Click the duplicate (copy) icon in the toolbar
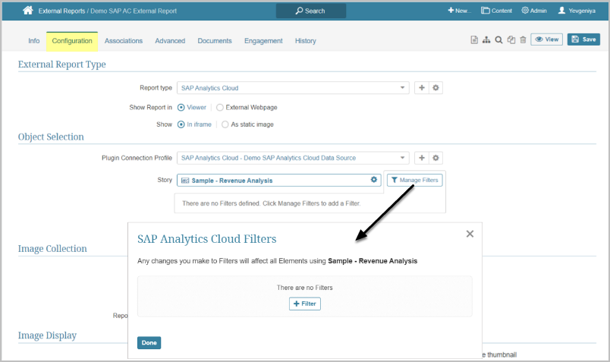The width and height of the screenshot is (610, 362). (x=511, y=40)
